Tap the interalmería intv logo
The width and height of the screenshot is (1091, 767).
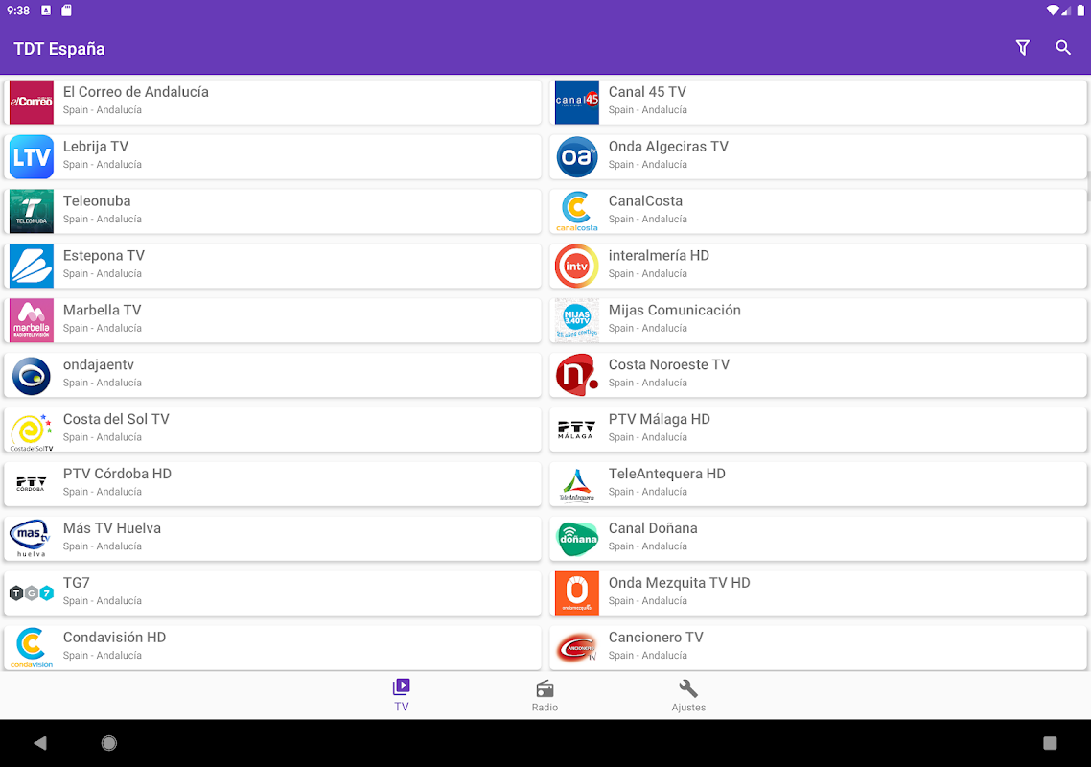[577, 266]
